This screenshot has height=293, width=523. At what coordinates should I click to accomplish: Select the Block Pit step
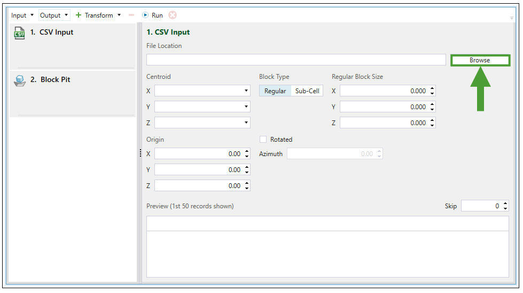point(55,80)
